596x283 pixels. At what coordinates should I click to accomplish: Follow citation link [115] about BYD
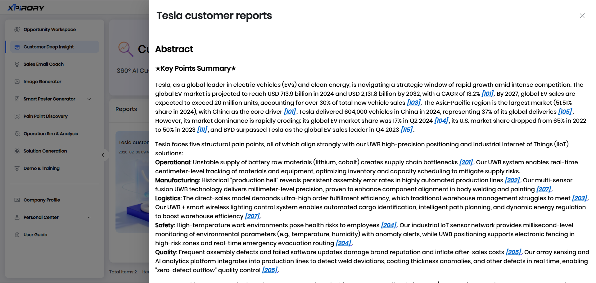tap(407, 130)
